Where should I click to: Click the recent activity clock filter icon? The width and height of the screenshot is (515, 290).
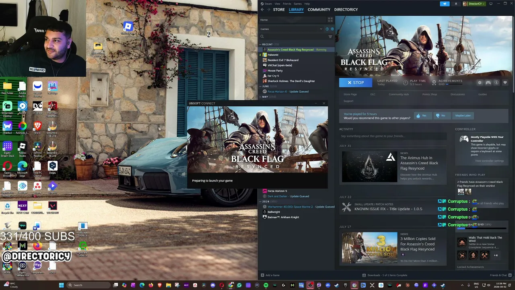[327, 29]
